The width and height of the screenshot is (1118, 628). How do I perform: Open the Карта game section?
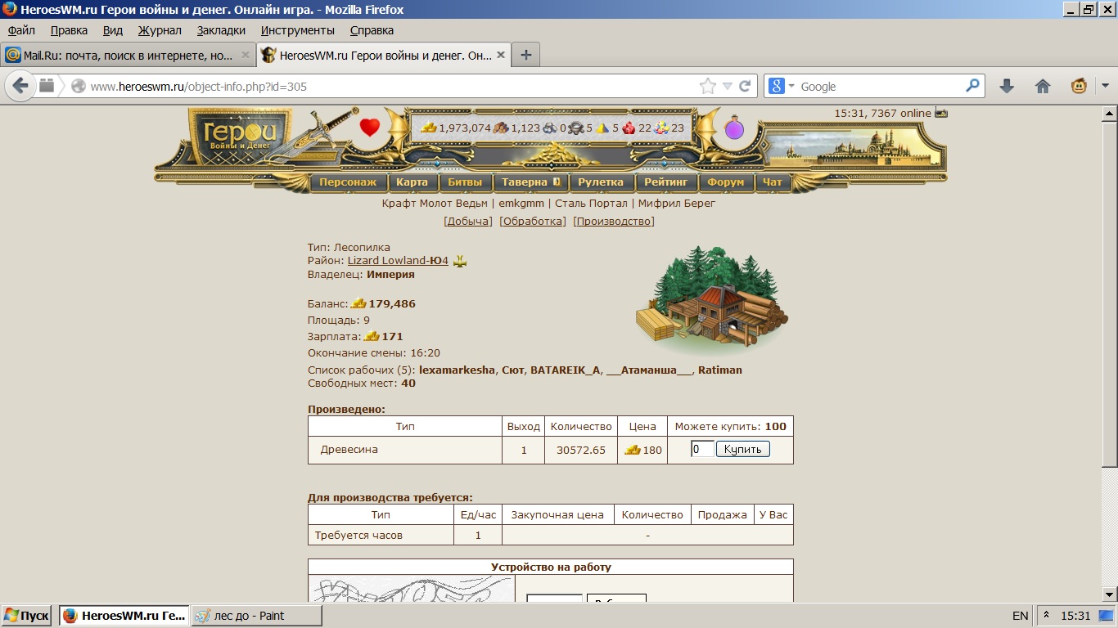[x=412, y=182]
